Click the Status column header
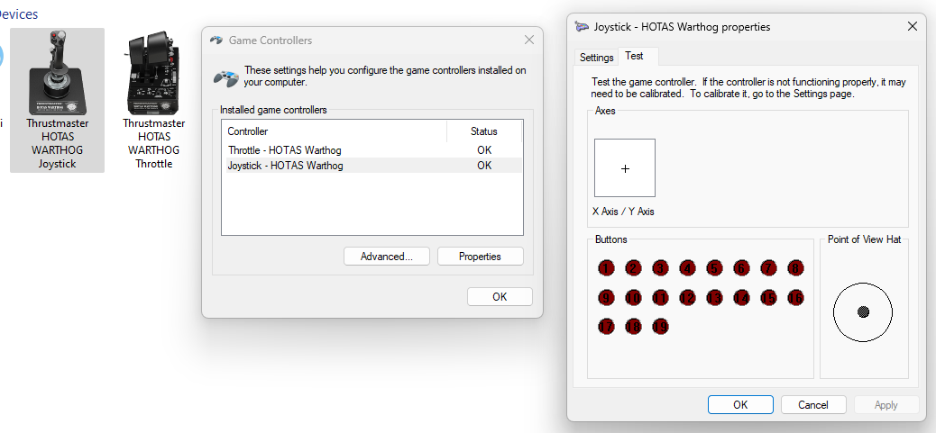 [x=484, y=131]
